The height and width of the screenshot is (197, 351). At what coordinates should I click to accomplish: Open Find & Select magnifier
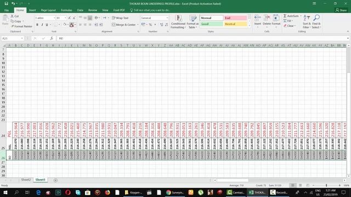(x=316, y=22)
